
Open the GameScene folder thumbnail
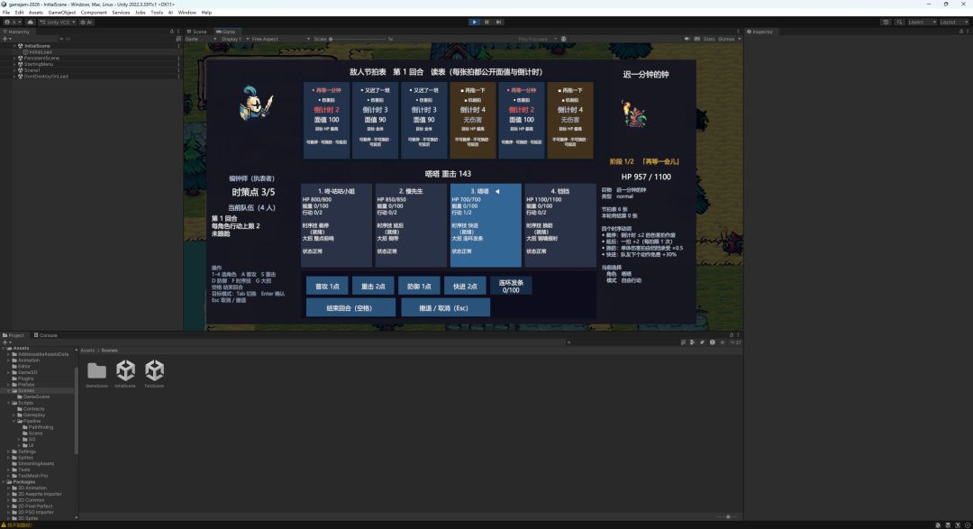click(x=96, y=374)
